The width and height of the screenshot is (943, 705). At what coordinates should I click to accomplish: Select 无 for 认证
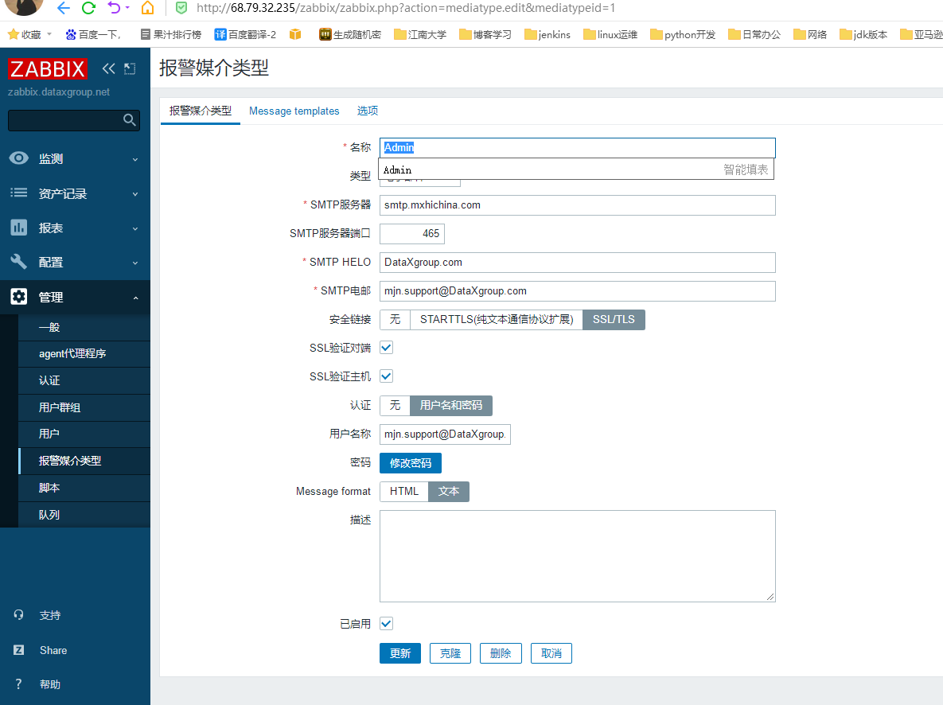pyautogui.click(x=396, y=406)
